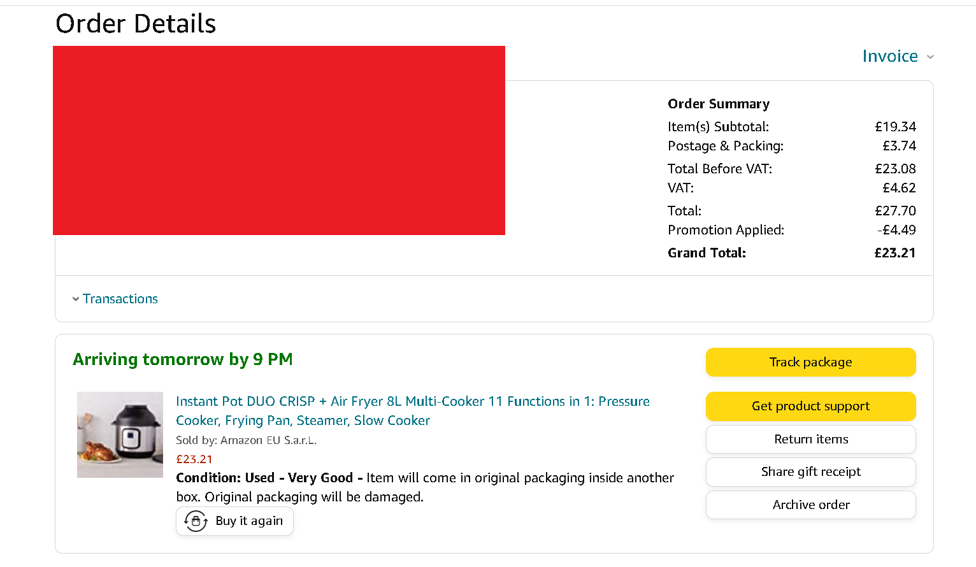
Task: Click the Buy it again cart icon
Action: [x=196, y=521]
